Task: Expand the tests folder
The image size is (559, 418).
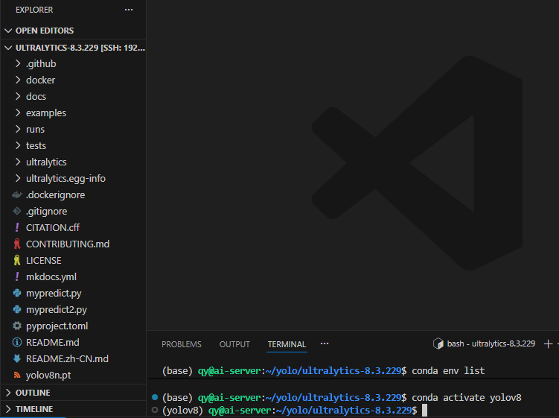Action: click(18, 145)
